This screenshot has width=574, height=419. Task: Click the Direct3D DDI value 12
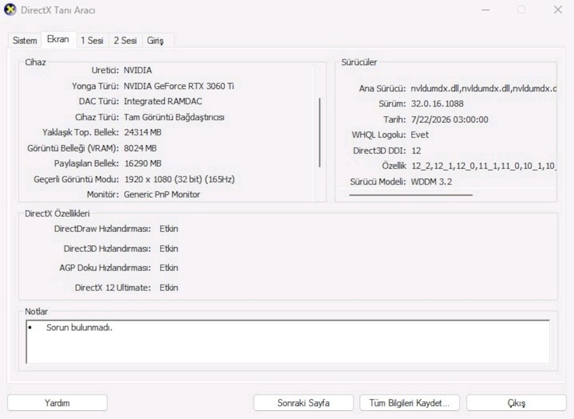(x=416, y=151)
